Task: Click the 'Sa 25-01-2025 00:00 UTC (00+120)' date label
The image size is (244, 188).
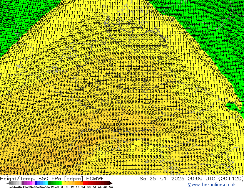Action: pos(192,179)
